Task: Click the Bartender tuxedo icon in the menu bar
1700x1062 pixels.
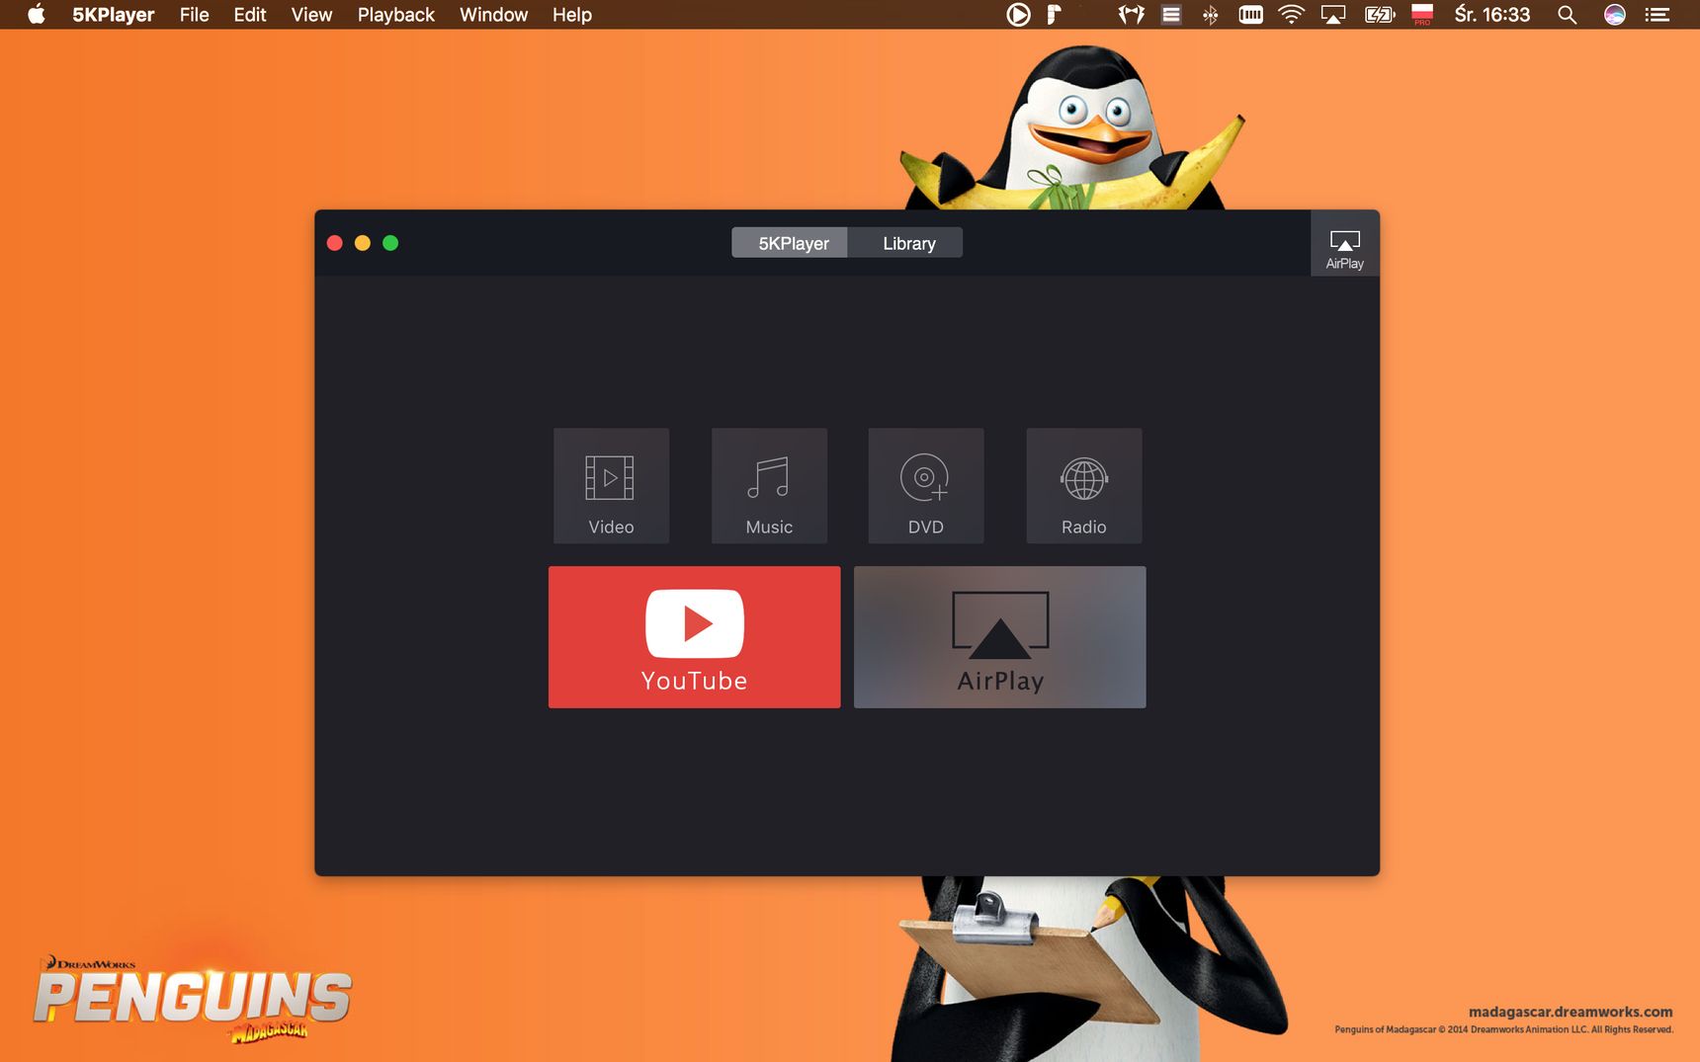Action: 1132,15
